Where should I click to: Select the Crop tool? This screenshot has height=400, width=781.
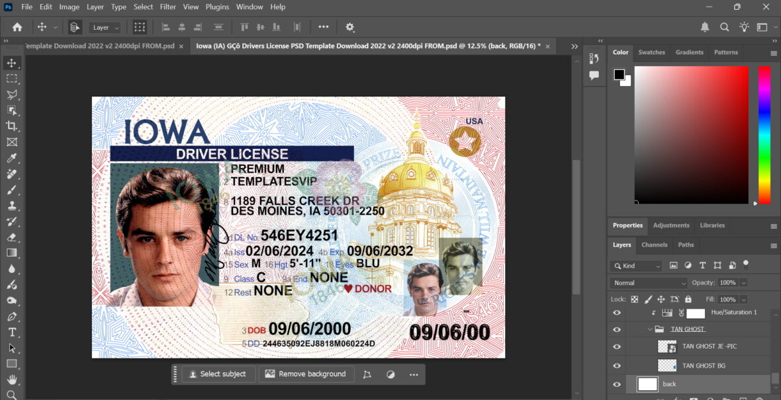point(11,126)
